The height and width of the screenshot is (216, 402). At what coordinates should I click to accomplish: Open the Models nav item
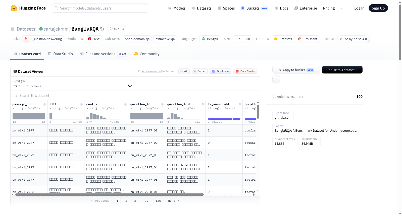point(177,8)
